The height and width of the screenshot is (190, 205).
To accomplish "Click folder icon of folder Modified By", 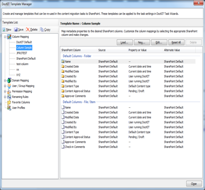I will 63,81.
